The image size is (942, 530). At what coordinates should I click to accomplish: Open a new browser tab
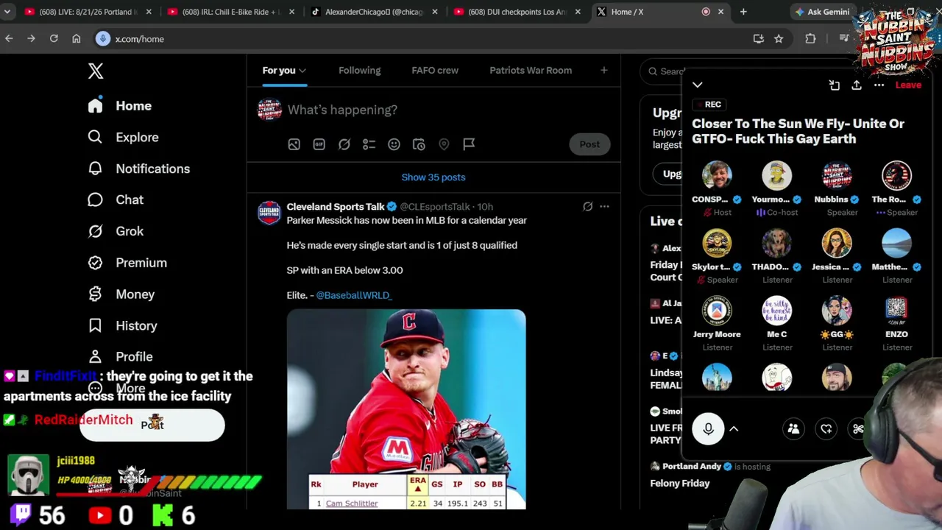coord(743,12)
